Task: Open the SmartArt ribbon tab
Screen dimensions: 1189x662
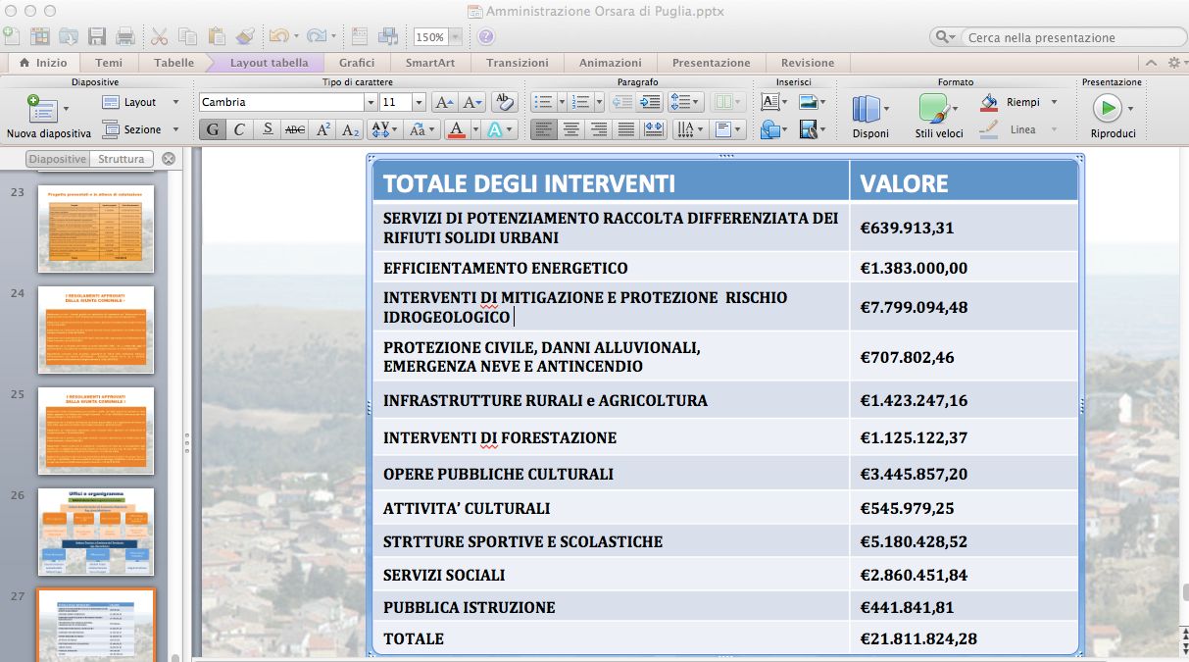Action: [430, 63]
